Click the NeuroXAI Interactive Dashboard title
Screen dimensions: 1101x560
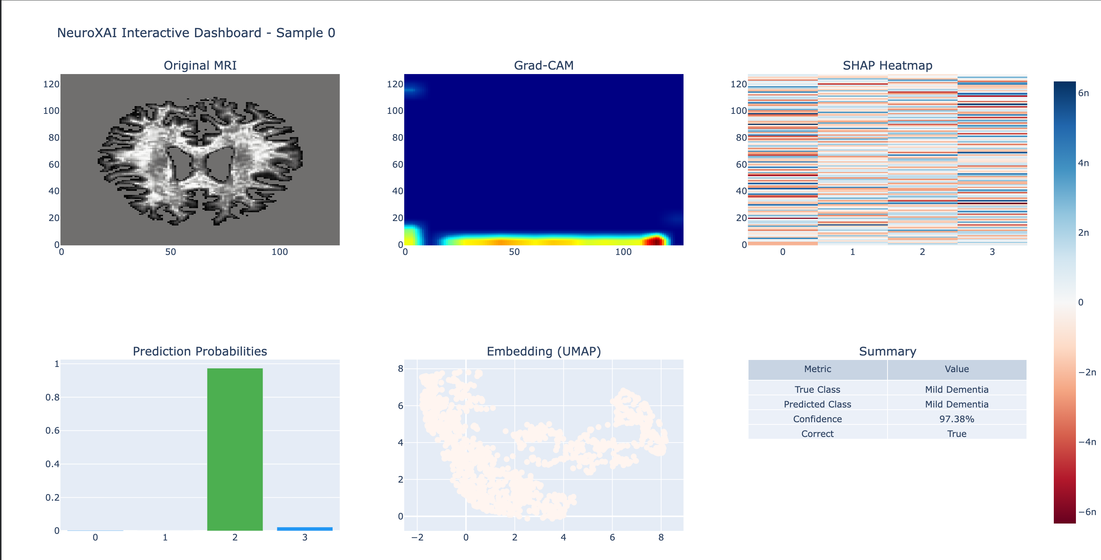pyautogui.click(x=196, y=33)
